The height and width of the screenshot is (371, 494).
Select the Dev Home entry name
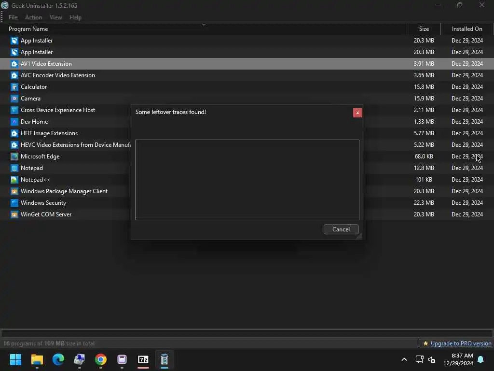[34, 122]
